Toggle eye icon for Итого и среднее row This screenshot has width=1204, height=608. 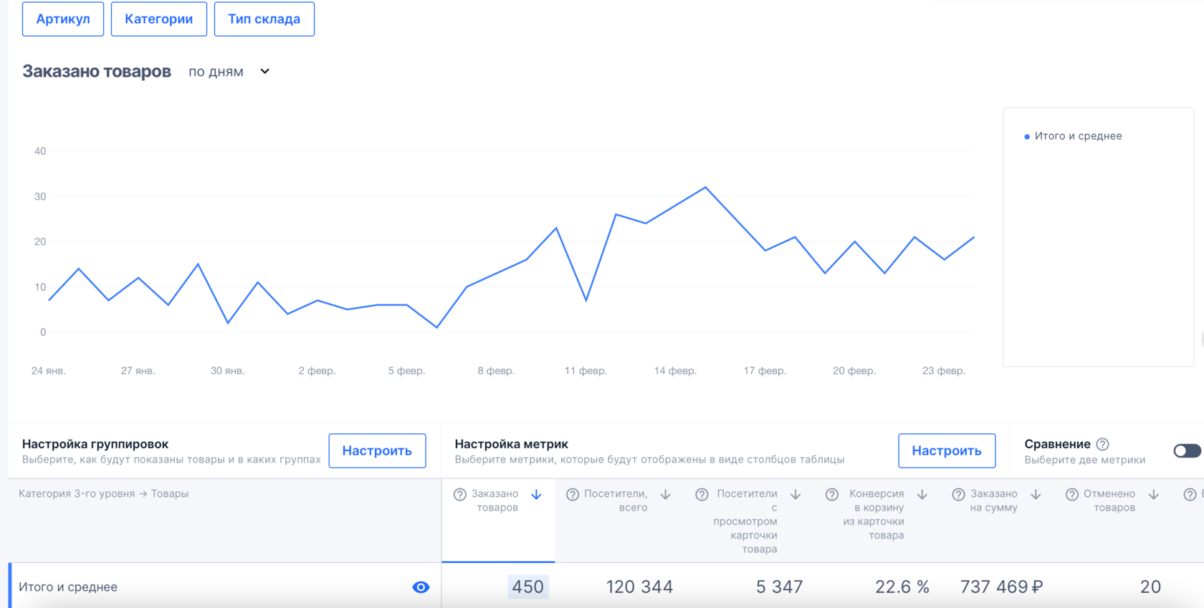(x=421, y=587)
